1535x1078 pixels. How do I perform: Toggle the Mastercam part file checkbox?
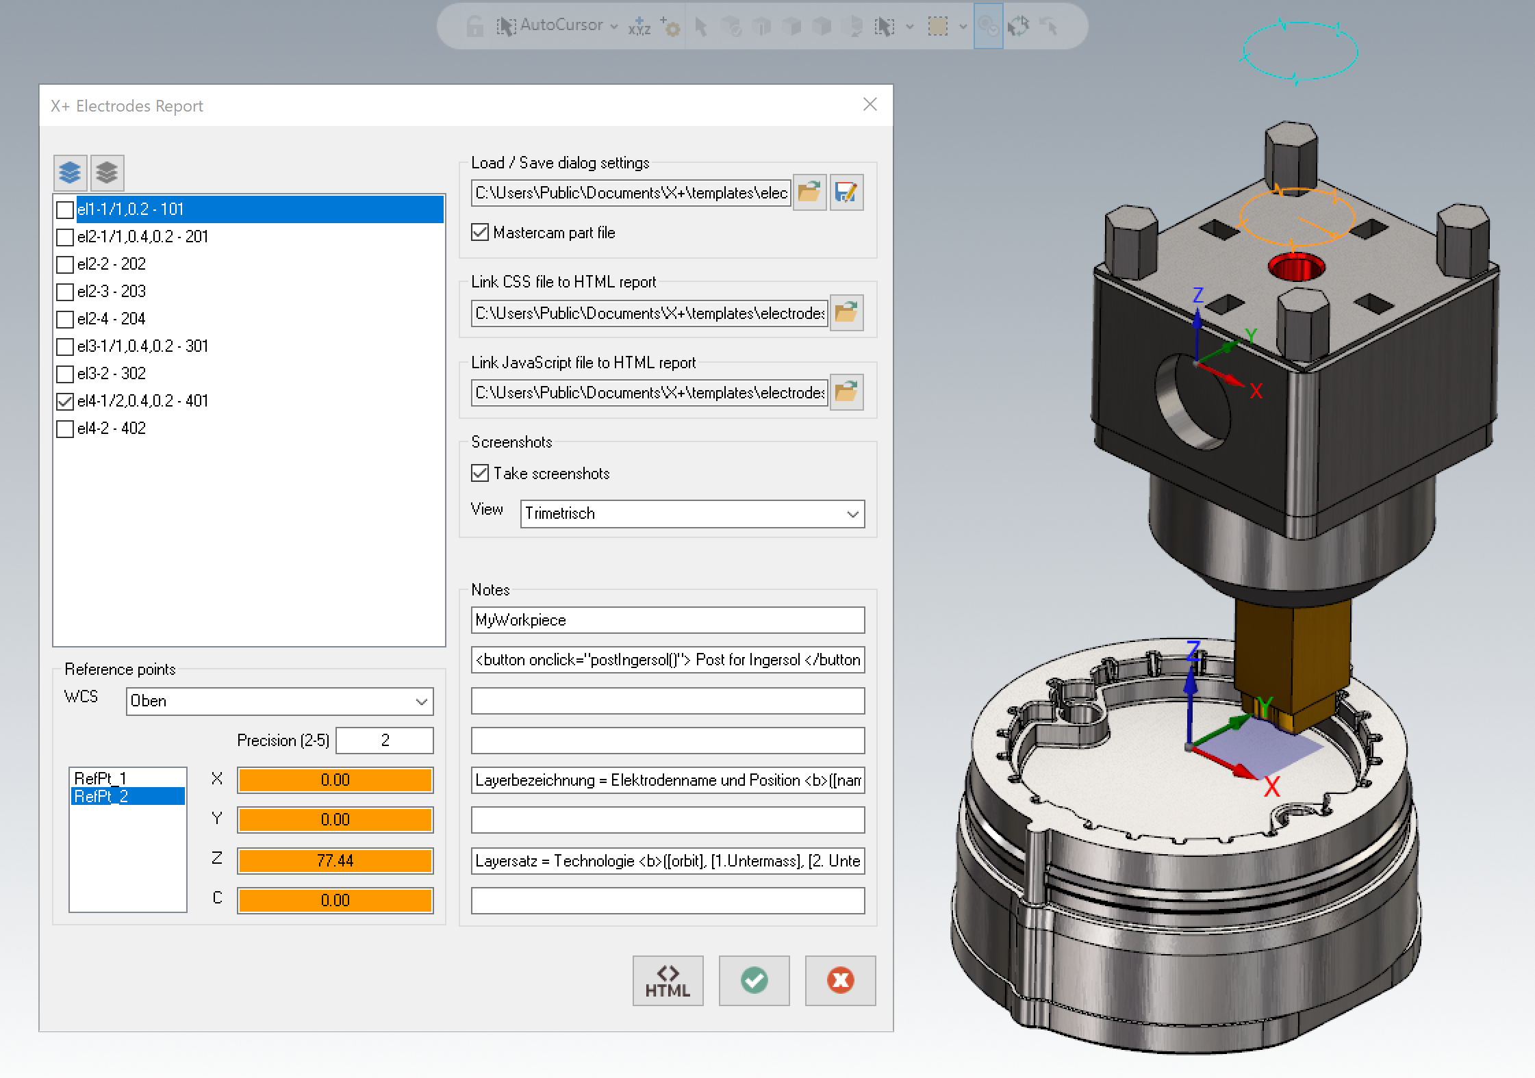[x=480, y=233]
